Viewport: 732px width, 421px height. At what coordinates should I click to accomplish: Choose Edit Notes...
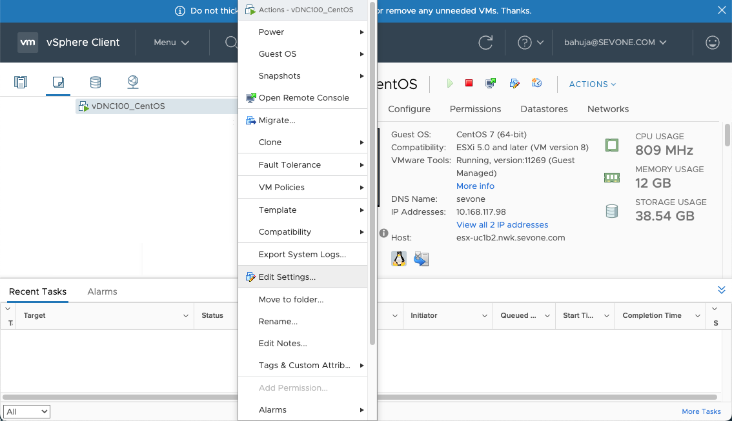coord(303,343)
